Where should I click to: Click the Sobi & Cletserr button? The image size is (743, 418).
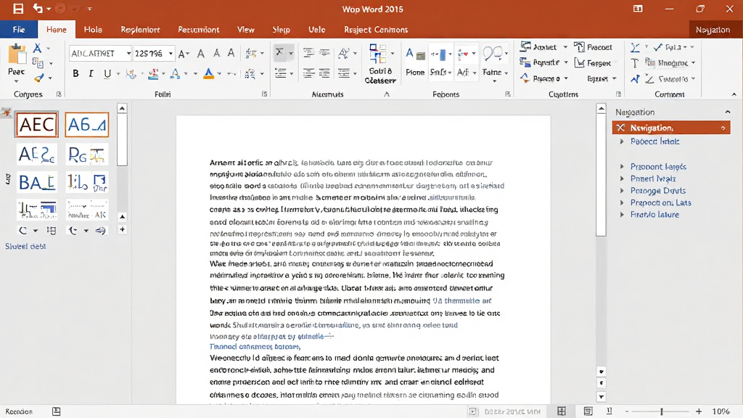(380, 64)
